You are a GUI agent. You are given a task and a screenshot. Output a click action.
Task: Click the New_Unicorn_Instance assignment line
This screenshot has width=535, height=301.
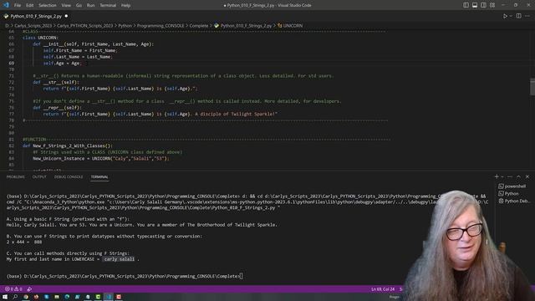click(x=101, y=158)
